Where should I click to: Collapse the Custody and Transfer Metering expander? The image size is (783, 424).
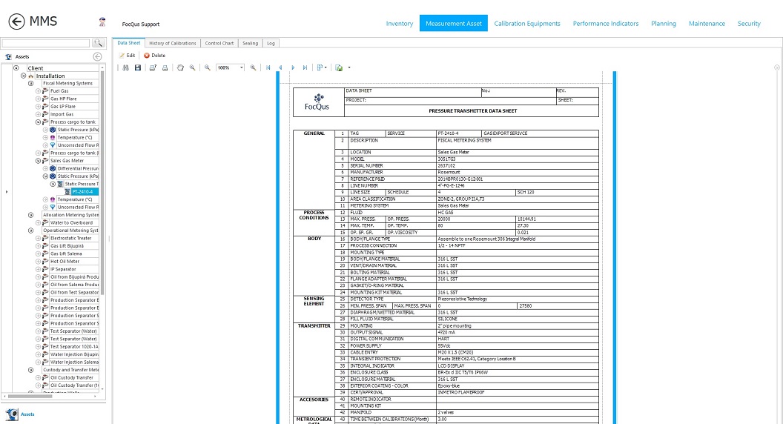[x=31, y=370]
